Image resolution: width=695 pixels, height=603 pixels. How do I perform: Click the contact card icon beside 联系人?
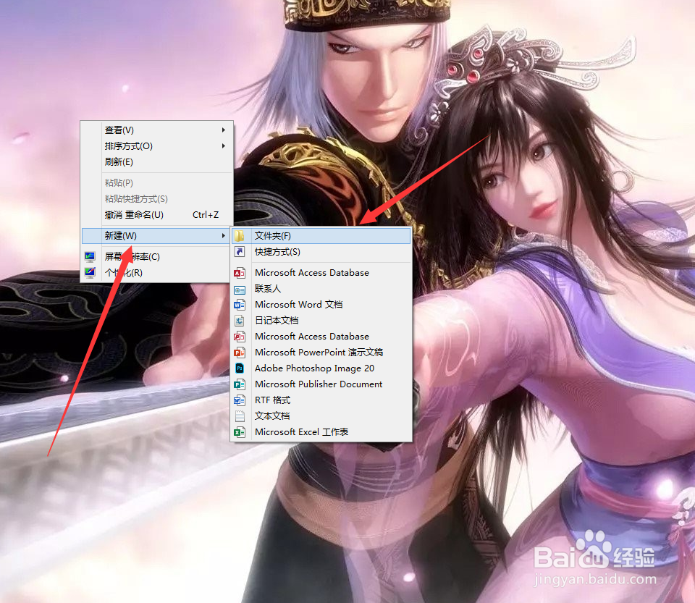tap(240, 290)
